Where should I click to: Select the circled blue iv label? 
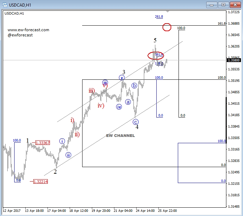pos(119,107)
